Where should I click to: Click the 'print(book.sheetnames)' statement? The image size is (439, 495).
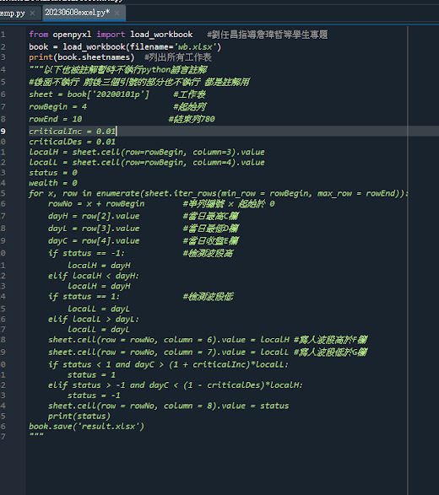(x=82, y=57)
